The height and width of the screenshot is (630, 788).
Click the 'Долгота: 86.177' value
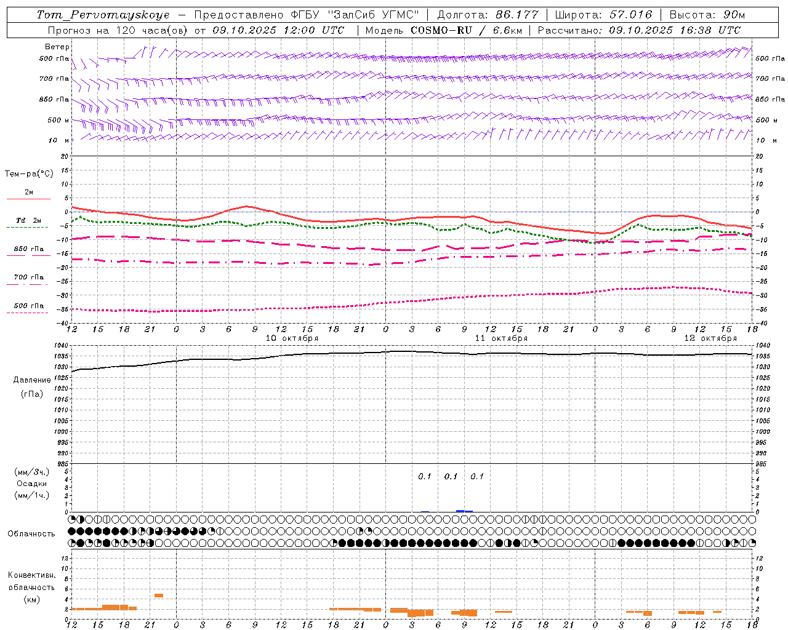click(488, 15)
